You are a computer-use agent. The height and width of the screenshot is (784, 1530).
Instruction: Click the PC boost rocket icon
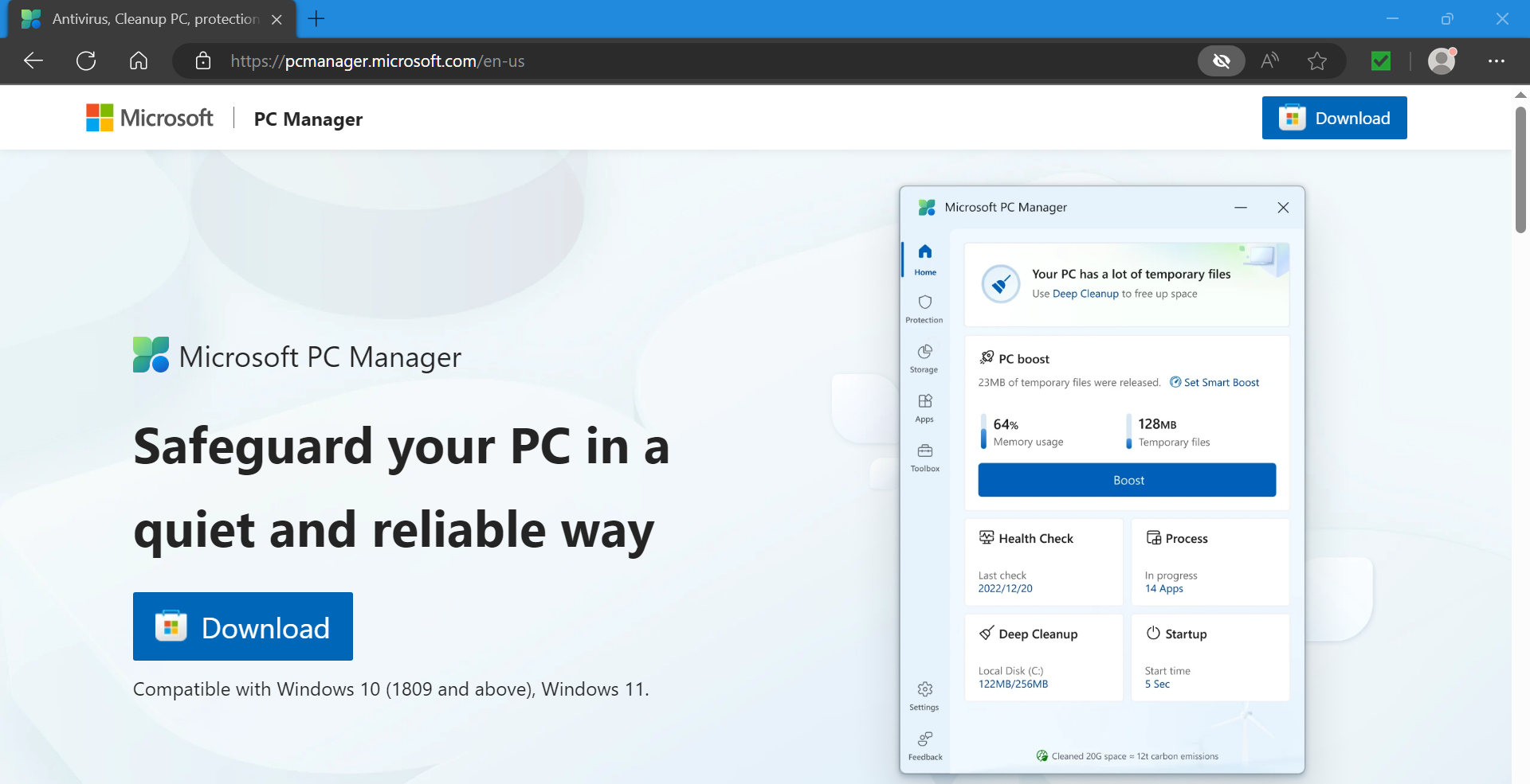click(987, 357)
